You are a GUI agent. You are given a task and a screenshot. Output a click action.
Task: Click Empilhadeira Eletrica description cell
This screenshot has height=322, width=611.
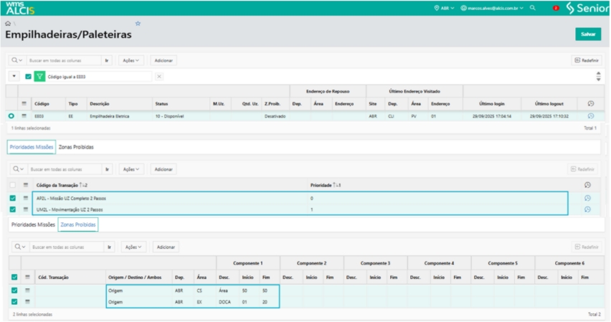(110, 116)
